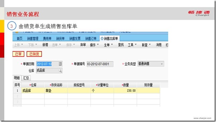Click the 查找 toolbar button
This screenshot has width=216, height=122.
click(x=121, y=45)
